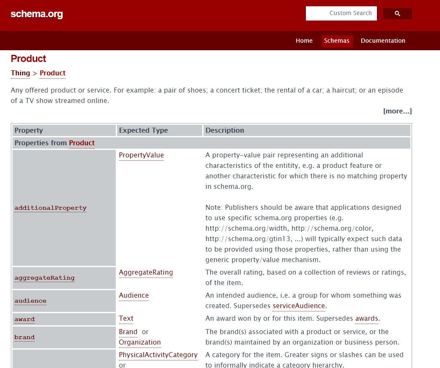Image resolution: width=440 pixels, height=368 pixels.
Task: Open the Brand type link
Action: coord(128,332)
